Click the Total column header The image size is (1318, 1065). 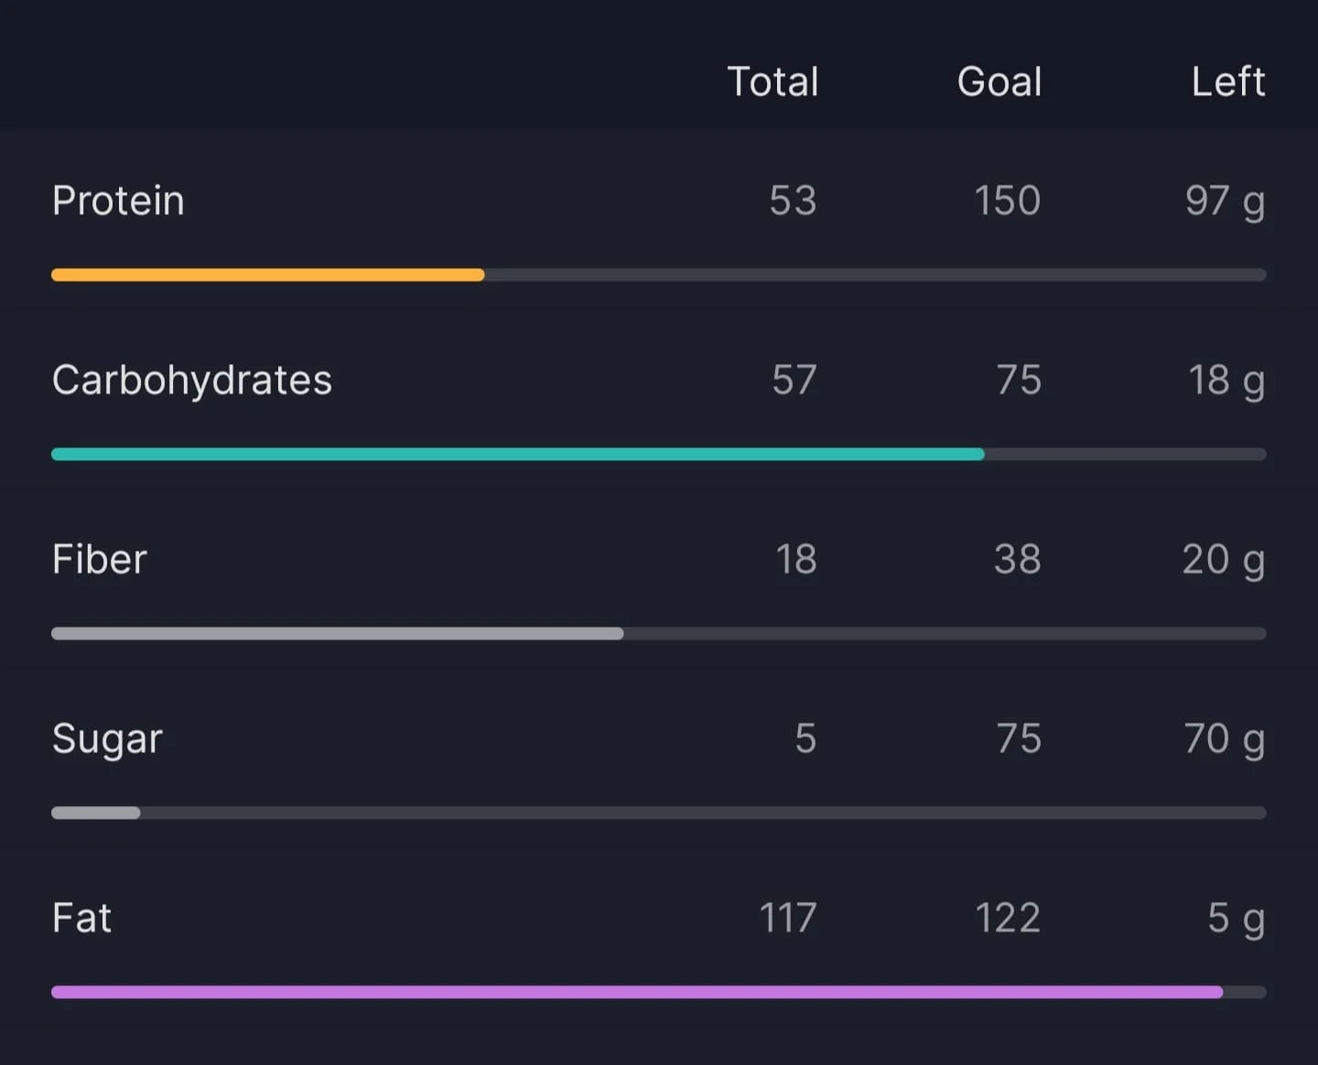pos(772,81)
